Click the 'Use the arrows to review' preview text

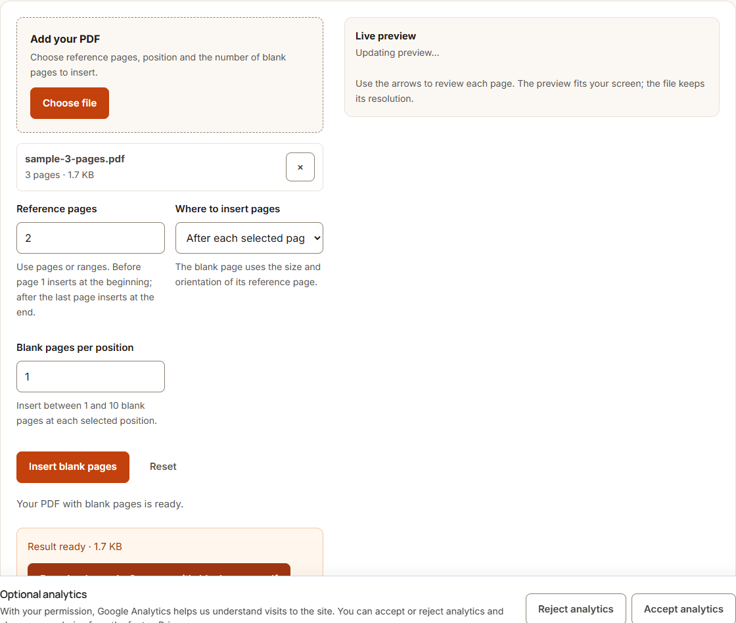coord(530,91)
